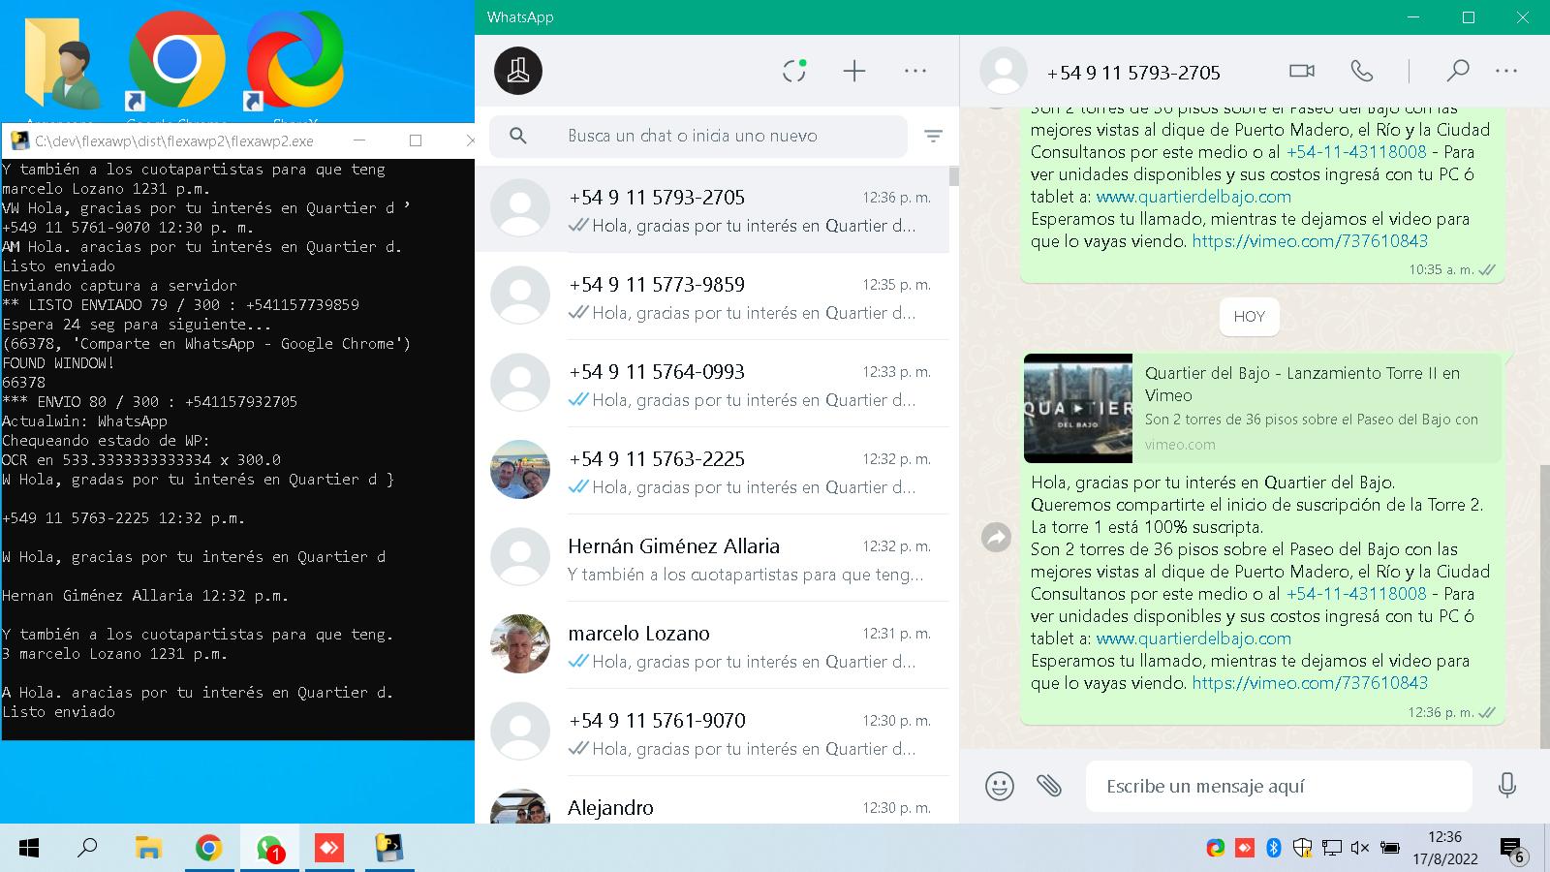The height and width of the screenshot is (872, 1550).
Task: Open the chat filter icon
Action: [933, 137]
